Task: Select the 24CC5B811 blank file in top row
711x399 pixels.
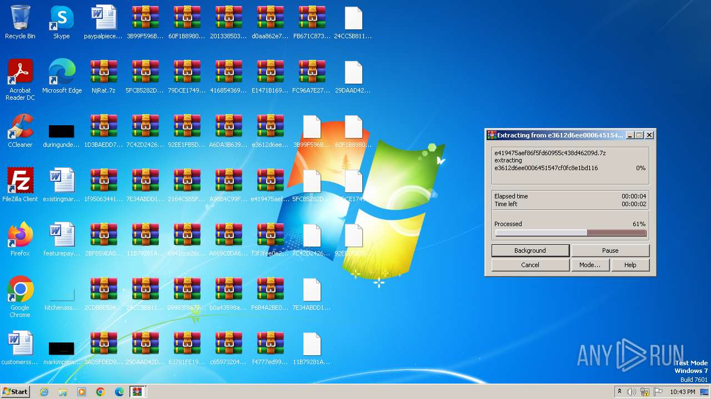Action: click(x=353, y=18)
